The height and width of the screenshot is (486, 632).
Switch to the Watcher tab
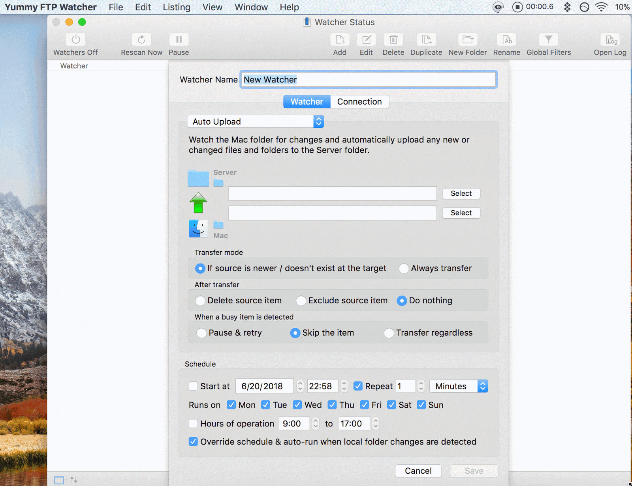coord(307,102)
